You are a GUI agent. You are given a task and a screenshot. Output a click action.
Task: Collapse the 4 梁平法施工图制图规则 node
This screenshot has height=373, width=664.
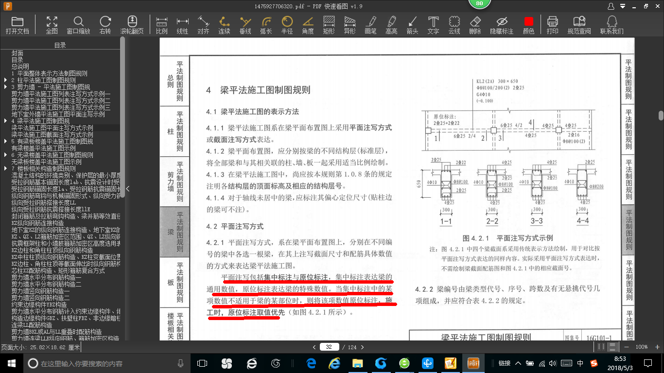[5, 120]
